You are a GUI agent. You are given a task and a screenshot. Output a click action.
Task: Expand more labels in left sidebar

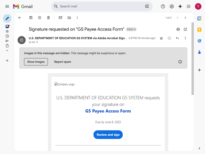point(7,50)
